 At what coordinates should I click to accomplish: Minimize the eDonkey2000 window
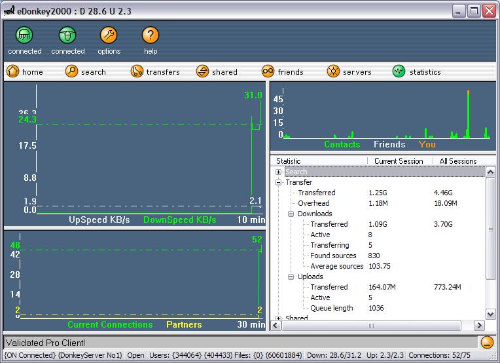click(x=458, y=12)
